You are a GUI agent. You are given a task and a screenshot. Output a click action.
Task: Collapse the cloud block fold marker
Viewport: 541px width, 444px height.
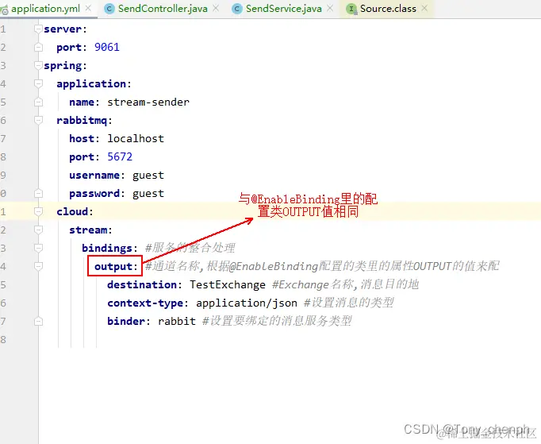(38, 211)
